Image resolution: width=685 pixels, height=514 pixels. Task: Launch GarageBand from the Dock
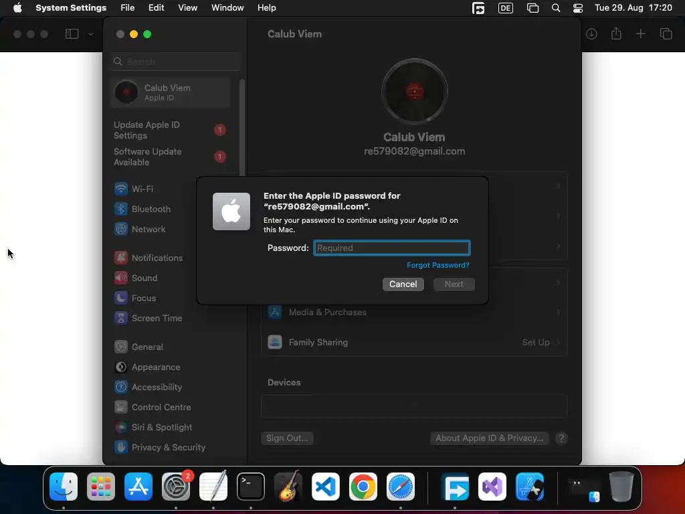click(x=288, y=487)
